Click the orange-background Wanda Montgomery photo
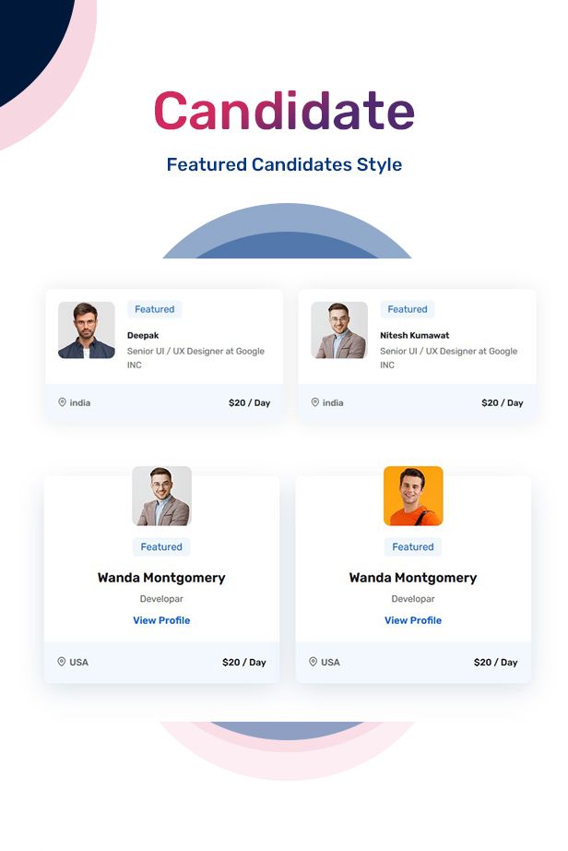568x851 pixels. pos(413,496)
